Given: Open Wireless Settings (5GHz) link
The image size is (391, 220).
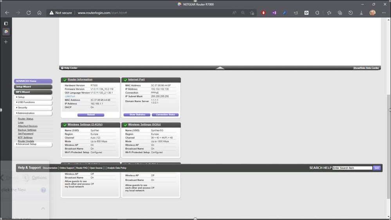Looking at the screenshot, I should point(144,124).
